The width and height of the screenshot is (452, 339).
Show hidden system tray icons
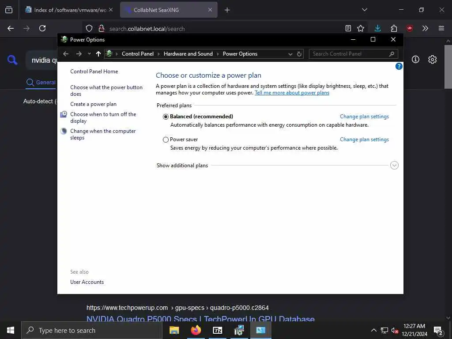click(x=373, y=330)
